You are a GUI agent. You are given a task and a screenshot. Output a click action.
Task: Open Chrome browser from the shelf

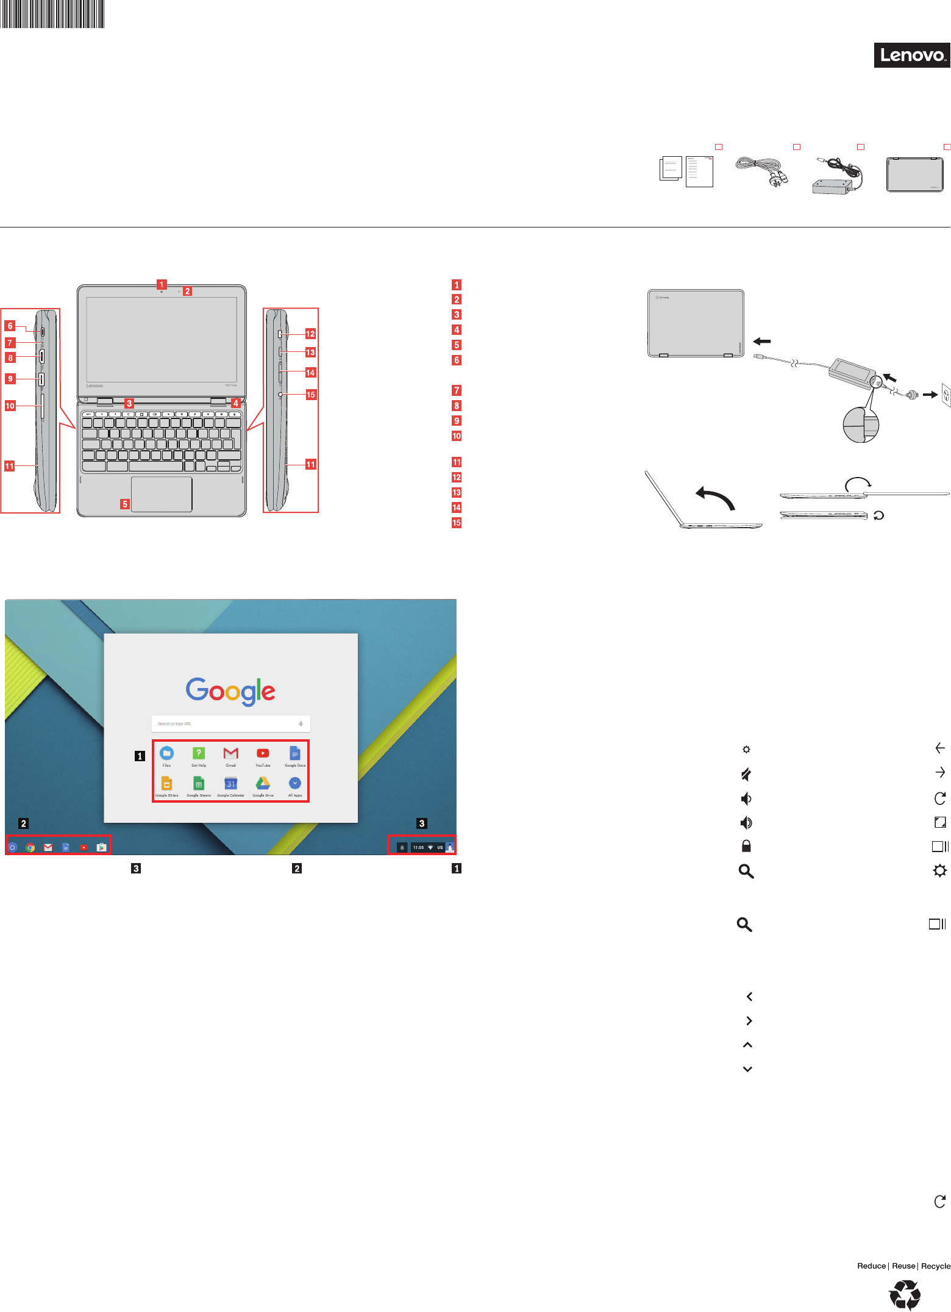tap(30, 847)
